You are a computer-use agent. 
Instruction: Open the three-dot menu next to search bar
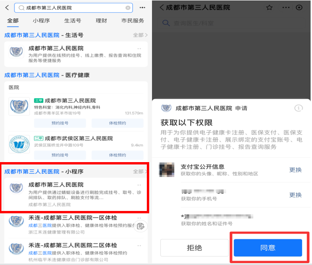pos(142,8)
